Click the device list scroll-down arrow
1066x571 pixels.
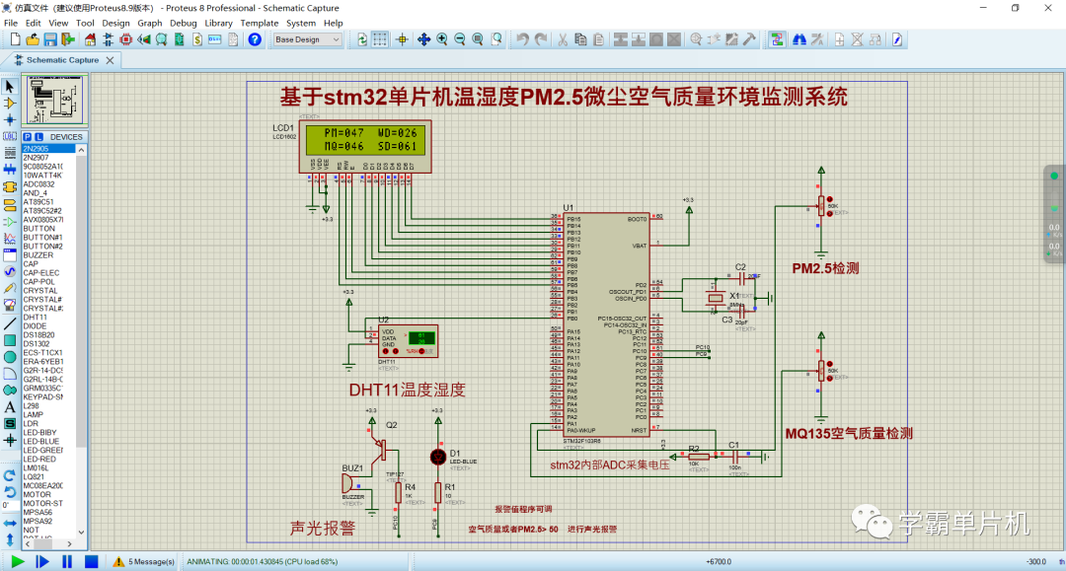click(82, 533)
